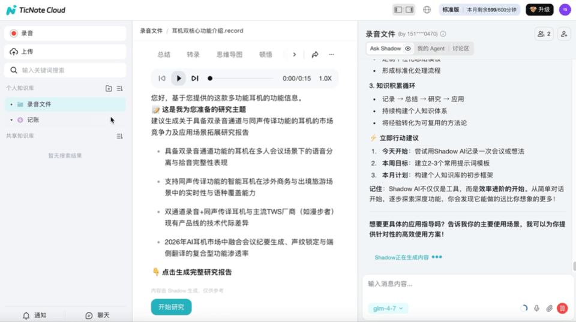Open 通知 notifications at the bottom
Image resolution: width=576 pixels, height=322 pixels.
pos(35,315)
